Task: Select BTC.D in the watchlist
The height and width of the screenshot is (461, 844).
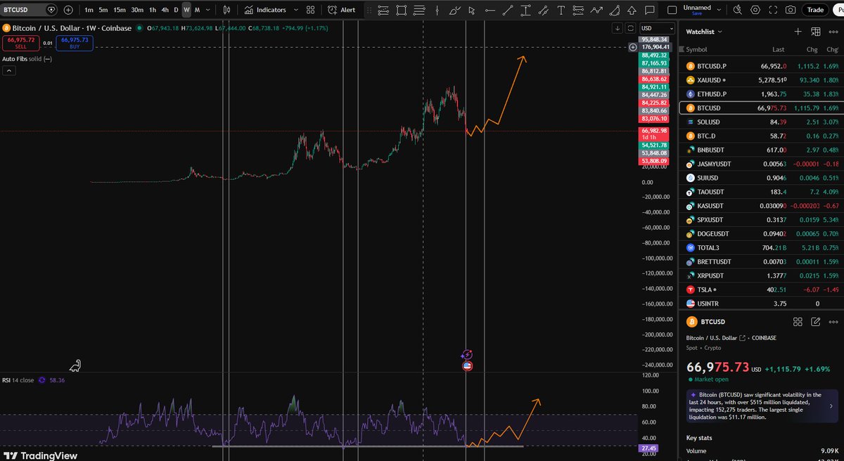Action: pos(760,136)
